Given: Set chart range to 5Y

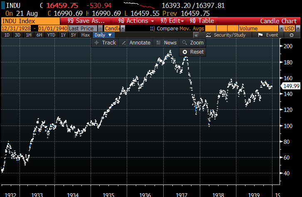Looking at the screenshot, I should [x=74, y=35].
